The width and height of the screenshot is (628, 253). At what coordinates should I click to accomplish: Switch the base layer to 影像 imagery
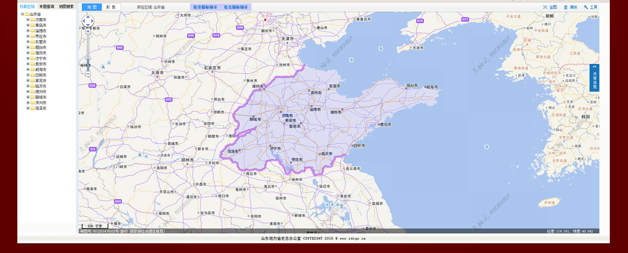(x=111, y=7)
